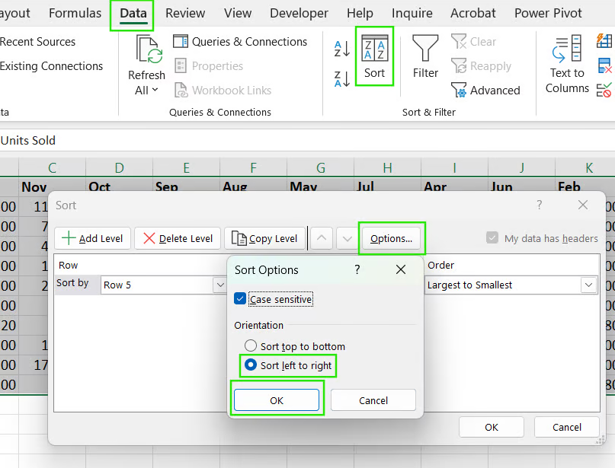615x468 pixels.
Task: Click the Add Level button
Action: click(91, 238)
